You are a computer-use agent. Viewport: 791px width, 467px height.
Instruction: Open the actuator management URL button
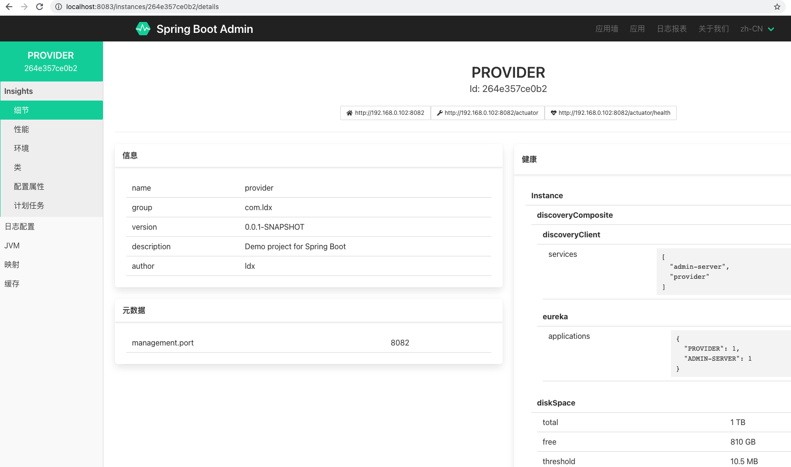tap(487, 113)
